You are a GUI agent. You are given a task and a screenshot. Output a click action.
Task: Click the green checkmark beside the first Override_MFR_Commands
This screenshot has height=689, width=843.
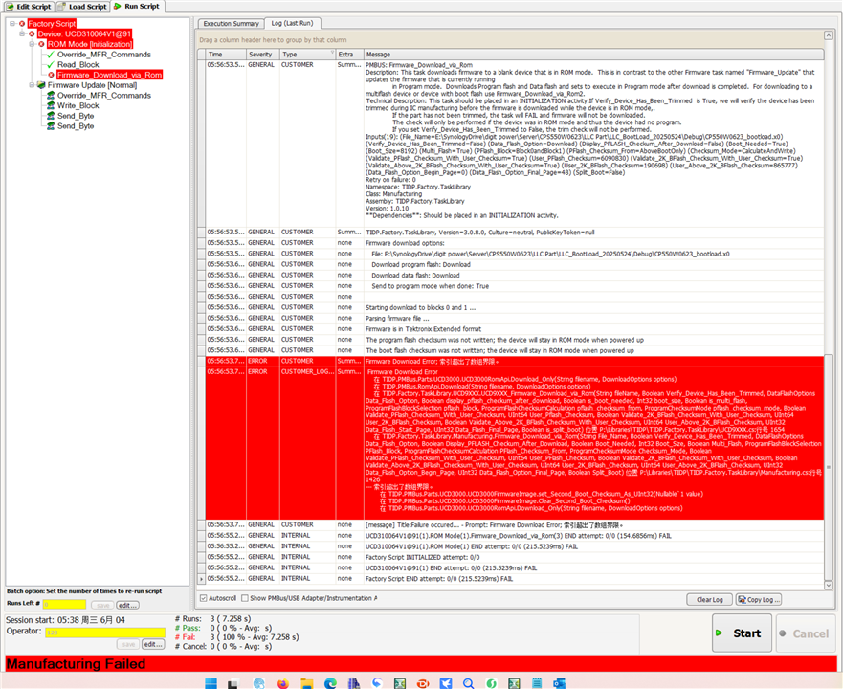click(x=51, y=55)
